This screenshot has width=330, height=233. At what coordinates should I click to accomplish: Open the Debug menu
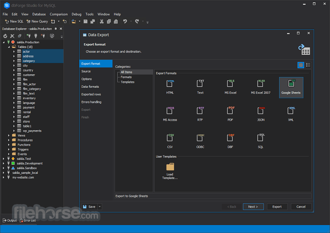coord(76,14)
